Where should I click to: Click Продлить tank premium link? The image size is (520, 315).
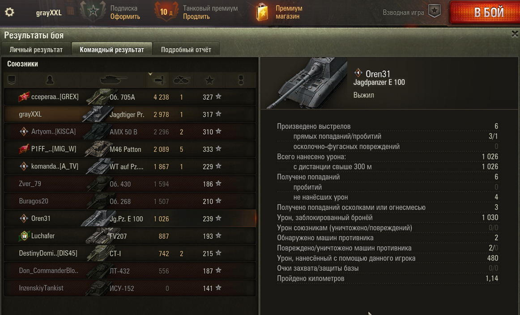click(x=196, y=17)
